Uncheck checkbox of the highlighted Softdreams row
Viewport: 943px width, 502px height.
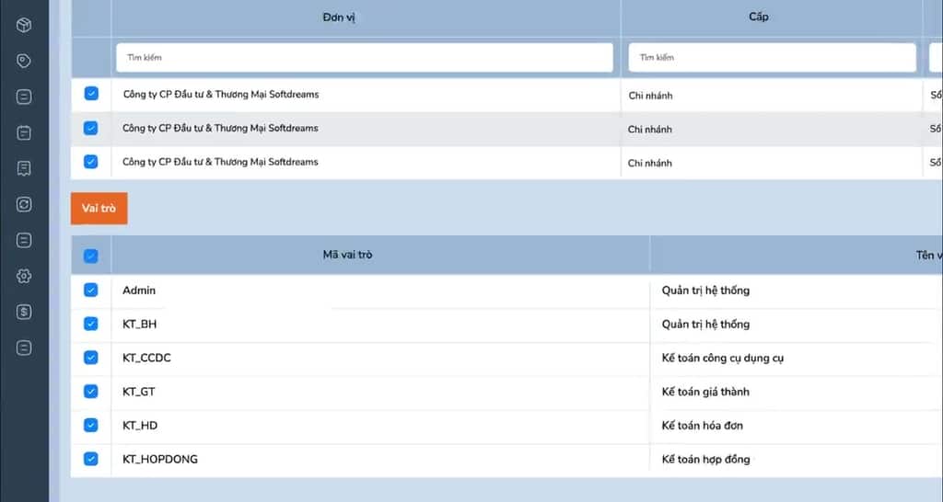(x=91, y=128)
